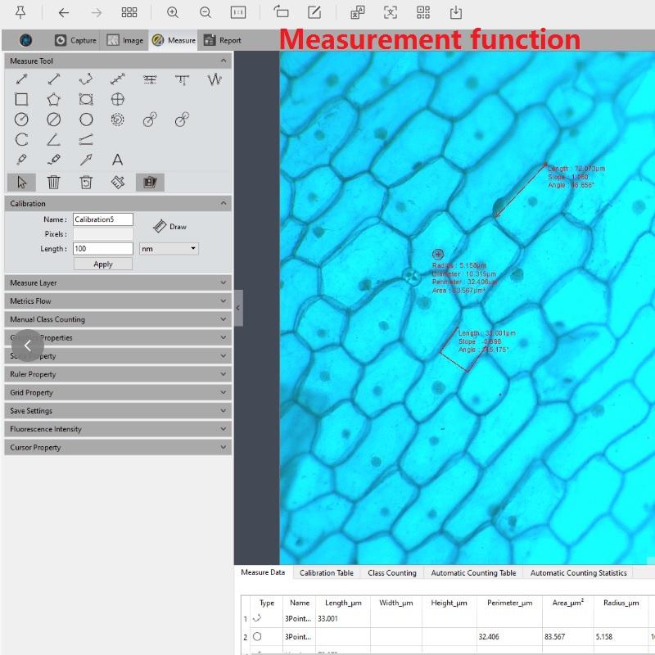Open the Calibration Table tab
The height and width of the screenshot is (655, 655).
[326, 572]
